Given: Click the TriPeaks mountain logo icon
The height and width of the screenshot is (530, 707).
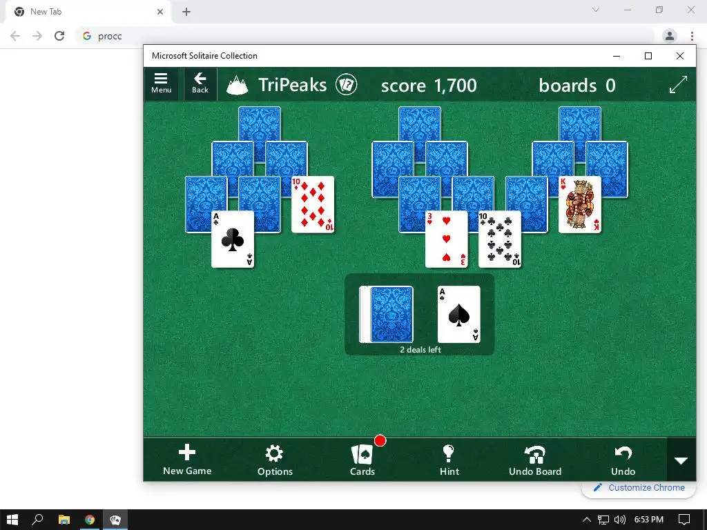Looking at the screenshot, I should pos(238,85).
